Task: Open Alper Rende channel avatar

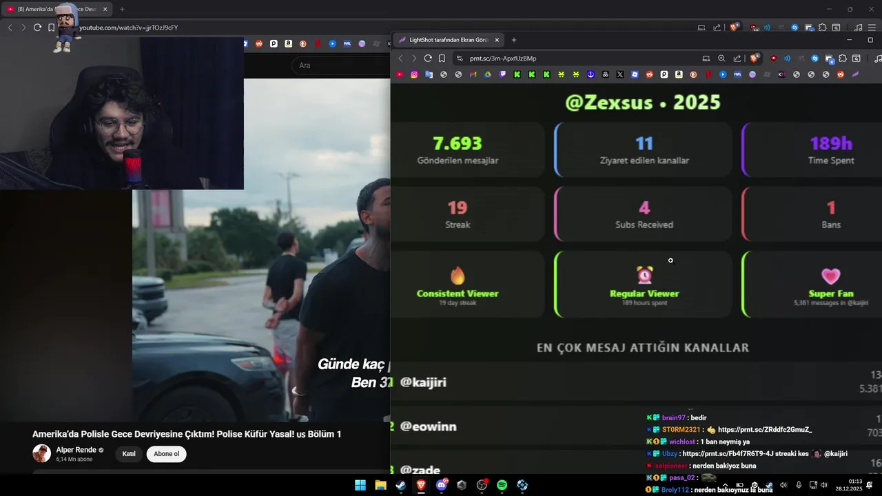Action: tap(41, 453)
